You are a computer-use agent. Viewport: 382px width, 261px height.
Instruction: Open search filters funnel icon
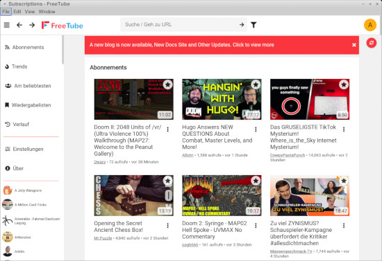click(254, 25)
